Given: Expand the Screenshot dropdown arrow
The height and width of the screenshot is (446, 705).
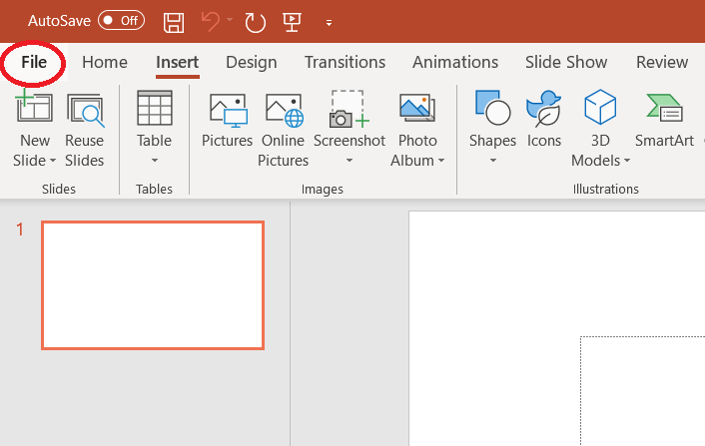Looking at the screenshot, I should pyautogui.click(x=350, y=161).
